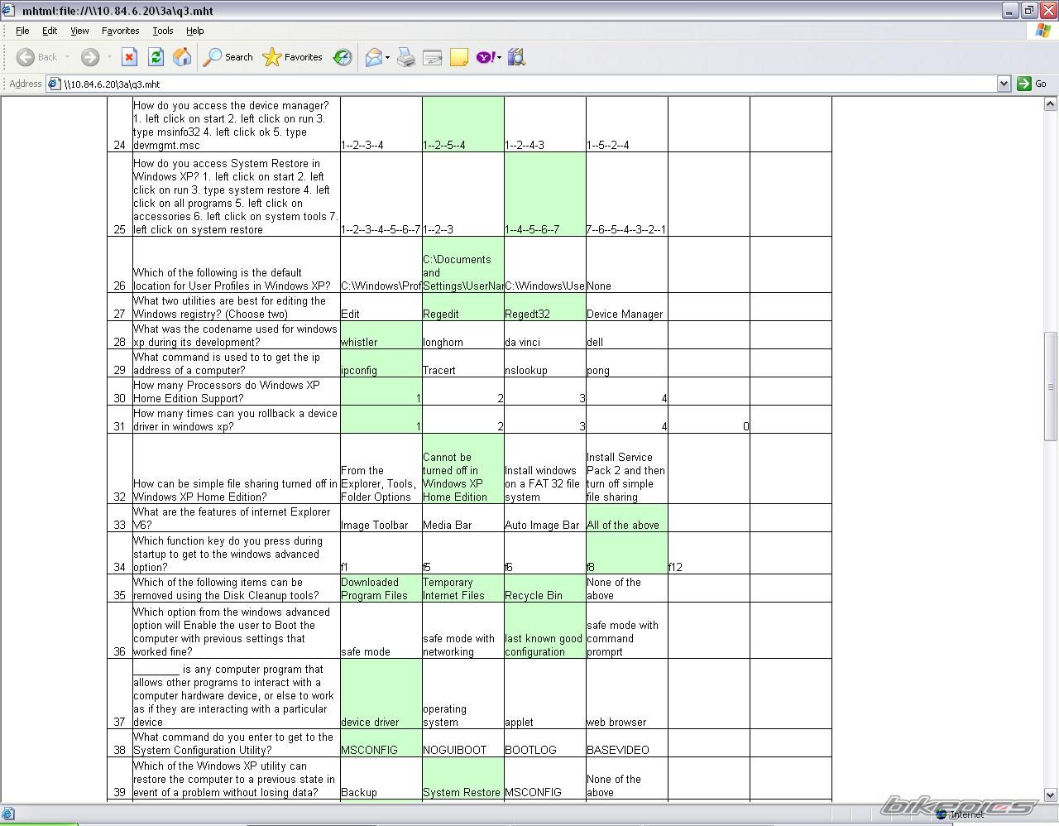This screenshot has width=1059, height=826.
Task: Open the Favorites pane
Action: [x=292, y=57]
